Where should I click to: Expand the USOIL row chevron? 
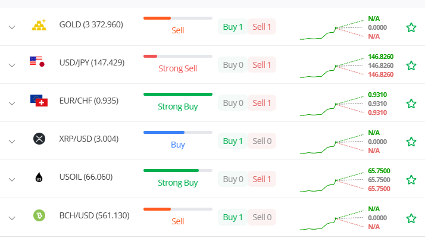click(12, 180)
